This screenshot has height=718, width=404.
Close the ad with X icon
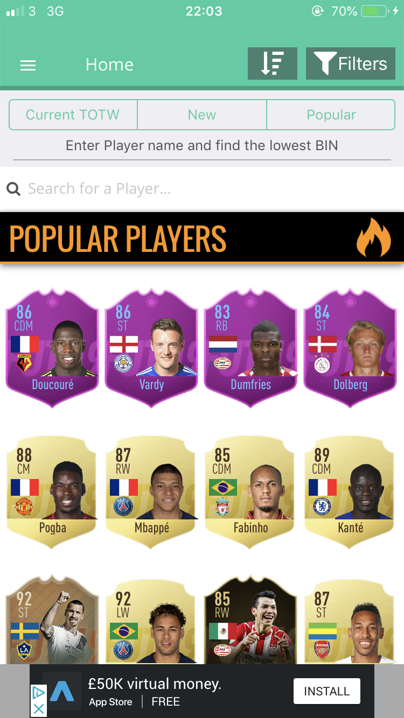pos(39,709)
